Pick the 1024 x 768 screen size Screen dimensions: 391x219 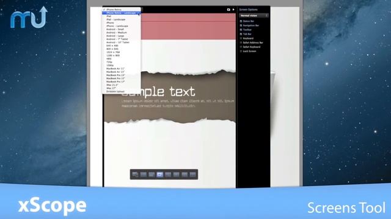(x=122, y=52)
